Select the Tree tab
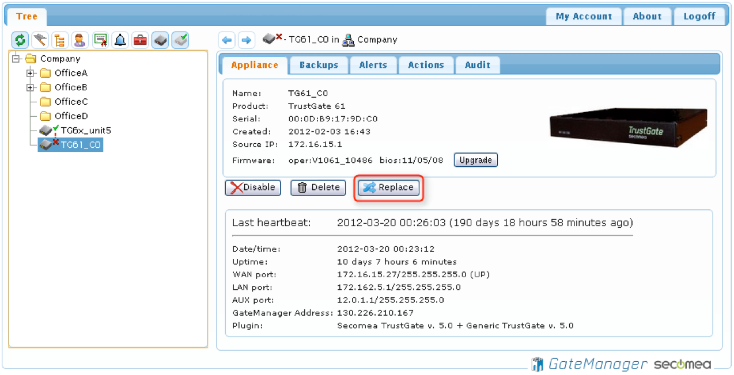This screenshot has height=375, width=734. tap(27, 16)
